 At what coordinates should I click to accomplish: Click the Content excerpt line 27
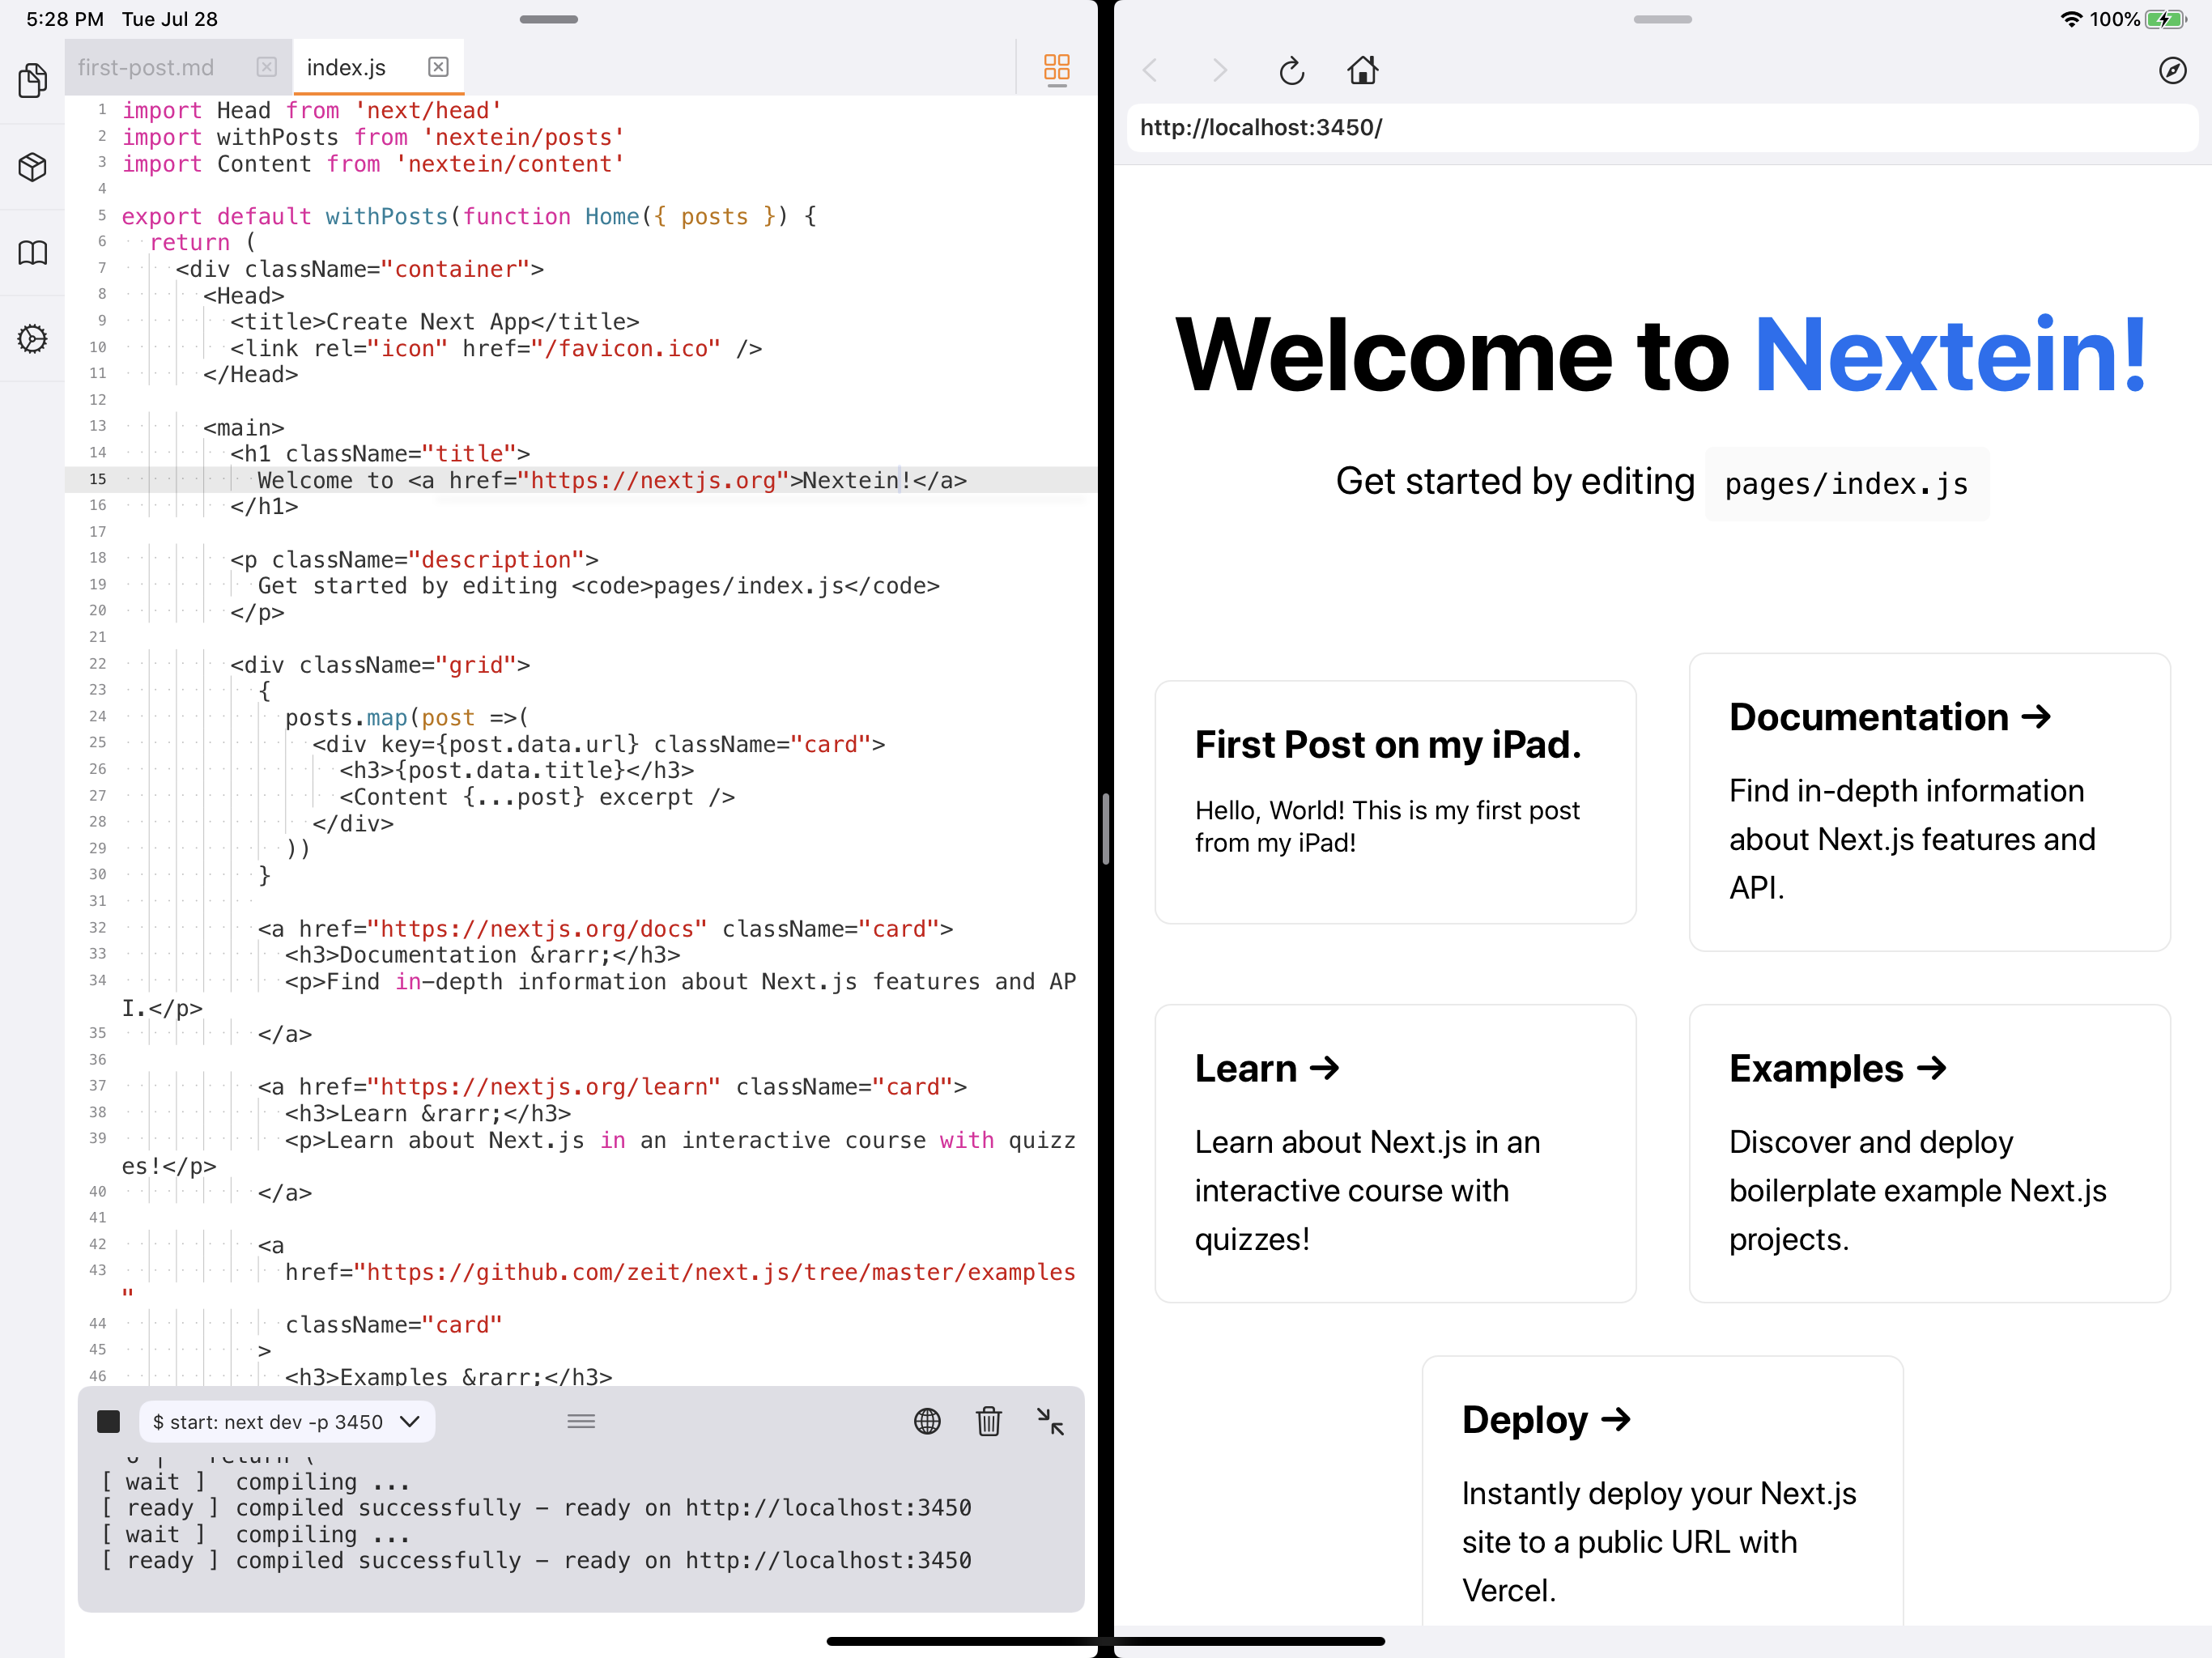point(537,797)
